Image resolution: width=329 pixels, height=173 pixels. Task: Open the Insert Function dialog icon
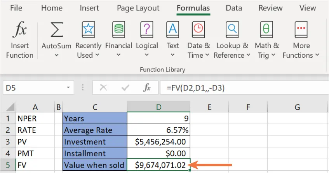coord(19,30)
